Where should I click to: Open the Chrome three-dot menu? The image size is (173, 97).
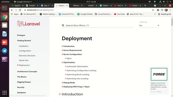click(170, 10)
